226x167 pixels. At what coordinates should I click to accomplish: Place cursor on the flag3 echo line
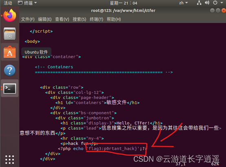[x=102, y=149]
